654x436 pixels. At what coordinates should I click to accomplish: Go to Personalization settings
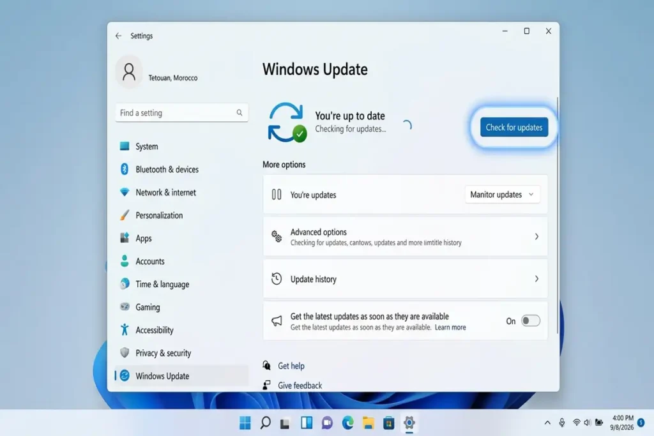(x=181, y=215)
